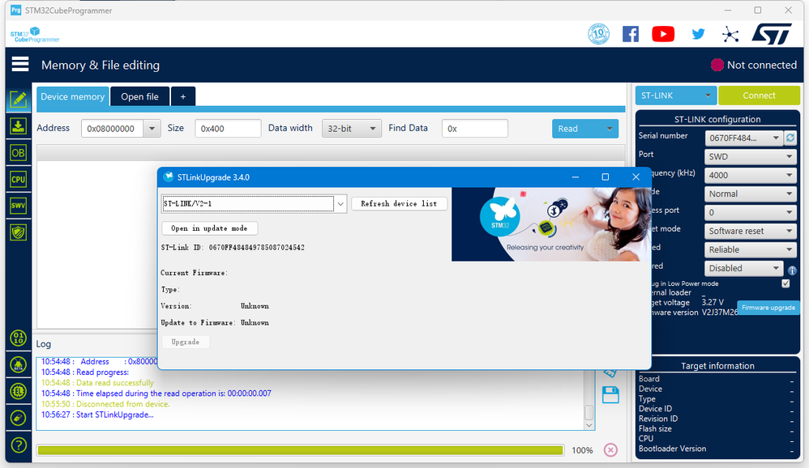Open the hamburger main menu
This screenshot has width=809, height=468.
coord(20,65)
